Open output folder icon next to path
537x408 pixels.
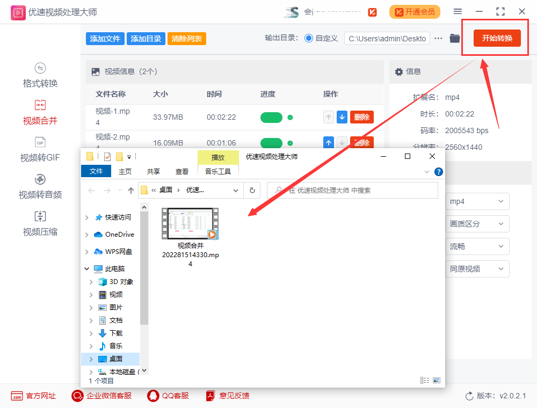[455, 38]
